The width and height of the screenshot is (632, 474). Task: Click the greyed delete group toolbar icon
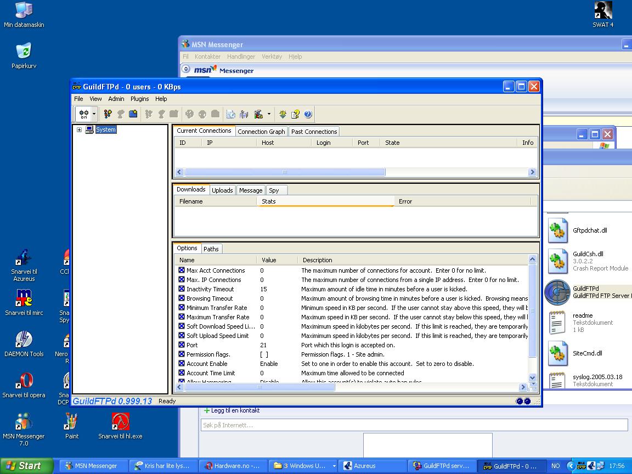point(149,115)
